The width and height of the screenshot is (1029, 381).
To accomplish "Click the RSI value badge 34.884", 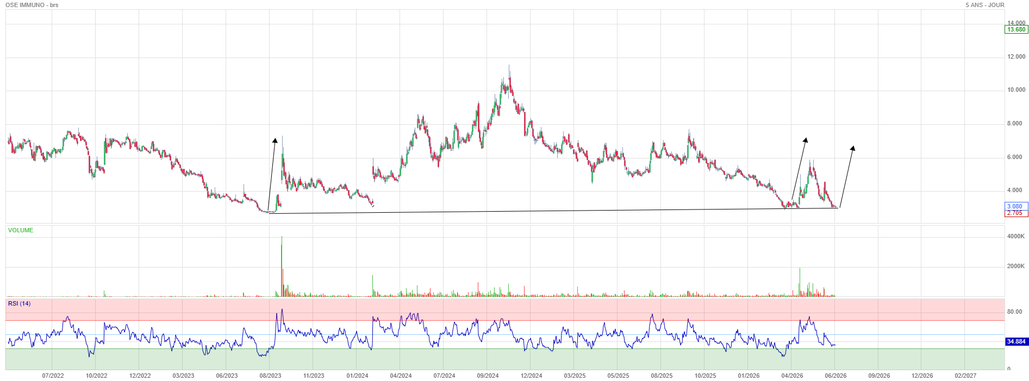I will (1016, 341).
